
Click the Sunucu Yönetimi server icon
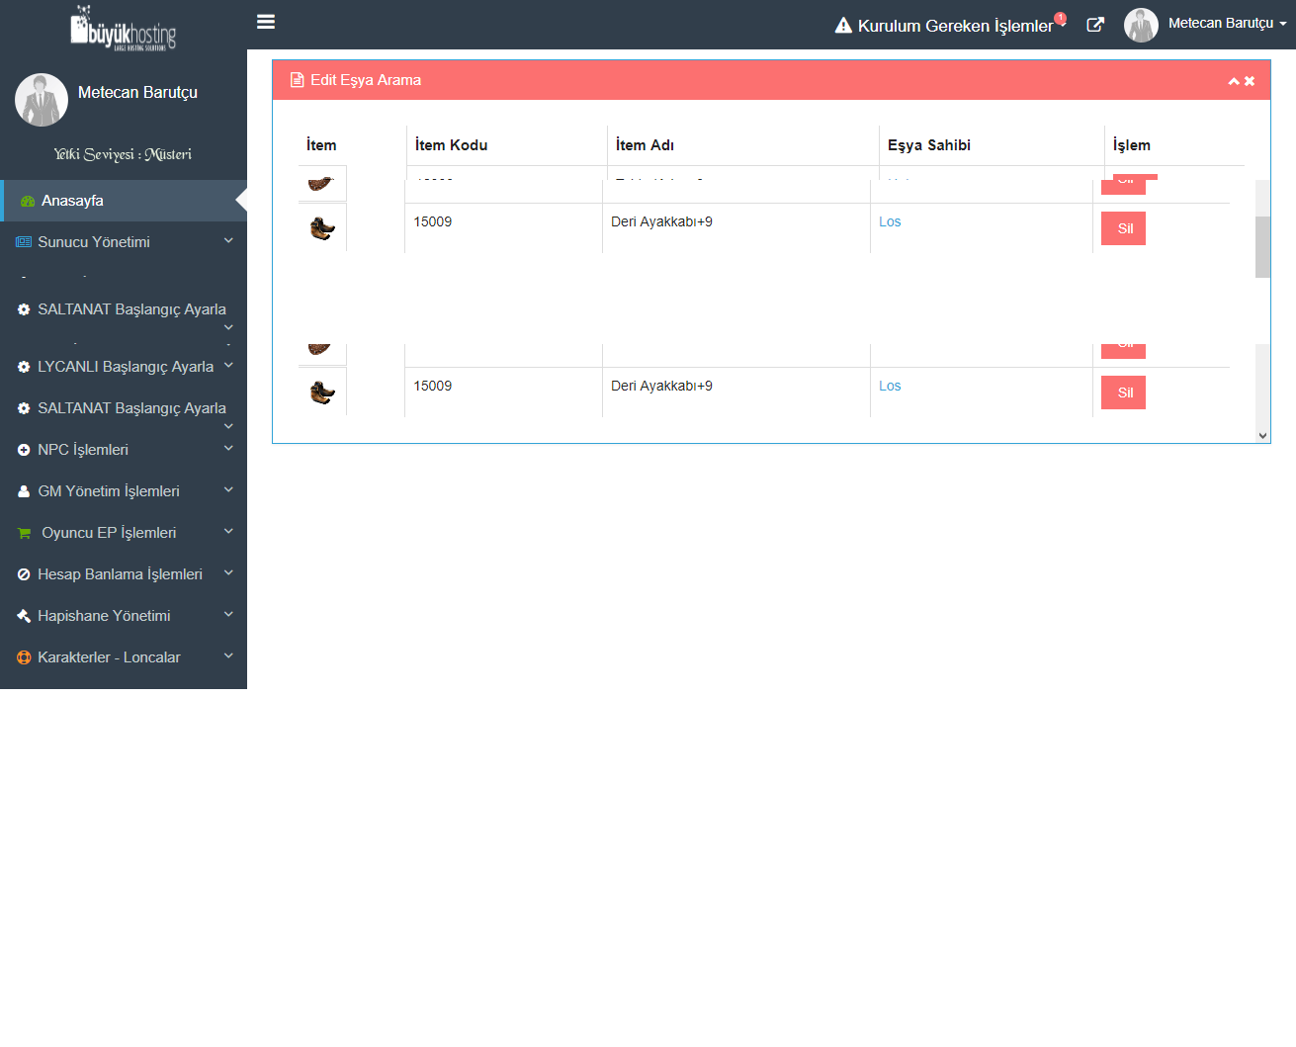(x=24, y=242)
